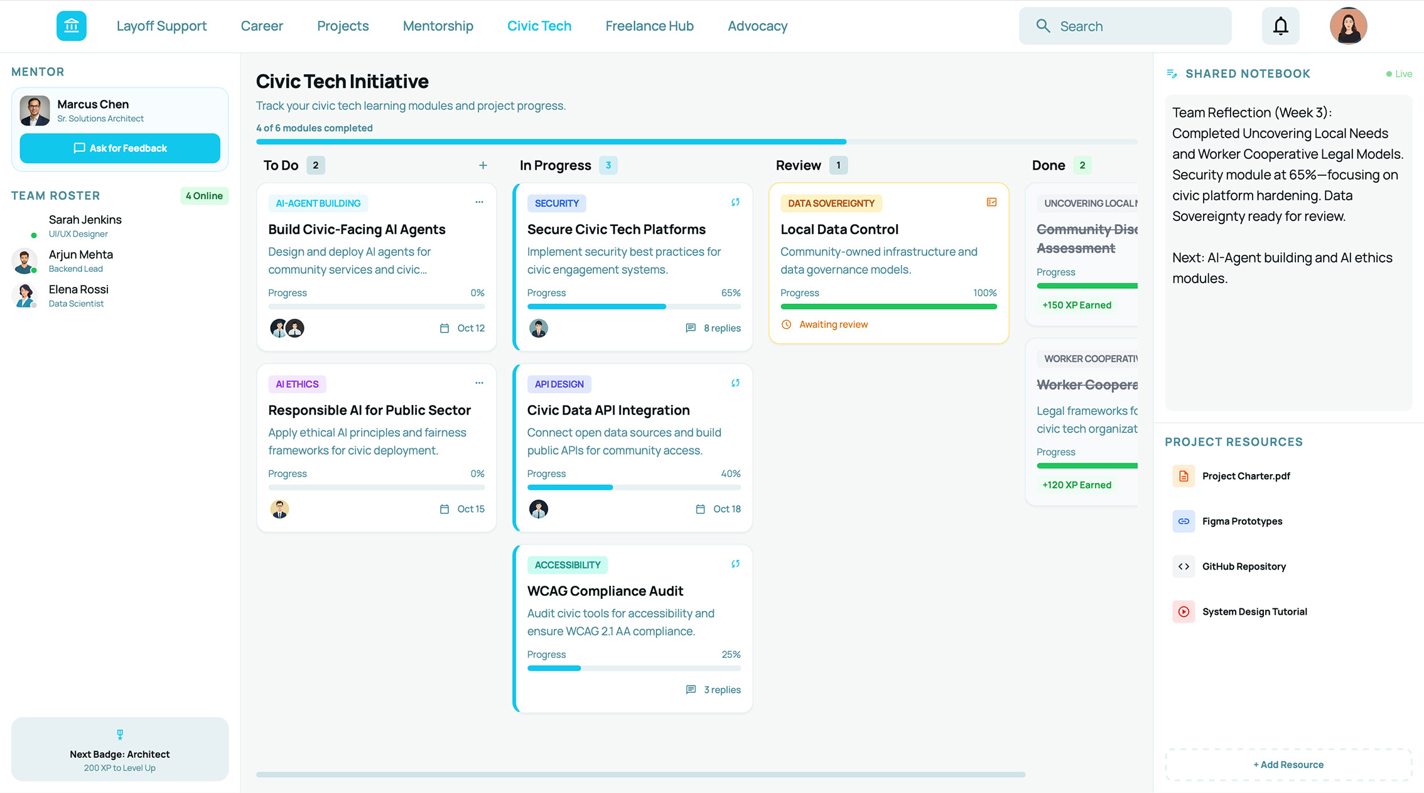The width and height of the screenshot is (1424, 793).
Task: Open the Mentorship section
Action: pyautogui.click(x=438, y=26)
